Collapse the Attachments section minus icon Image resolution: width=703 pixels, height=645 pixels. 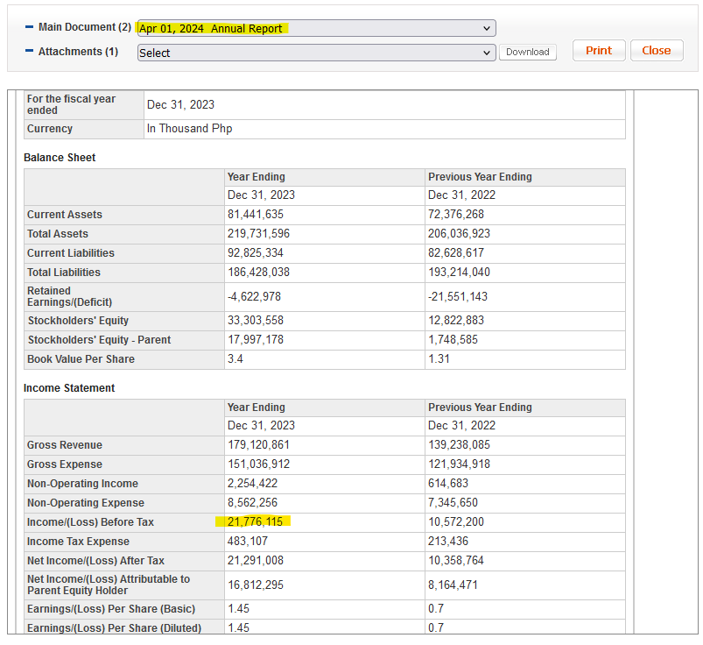click(29, 52)
